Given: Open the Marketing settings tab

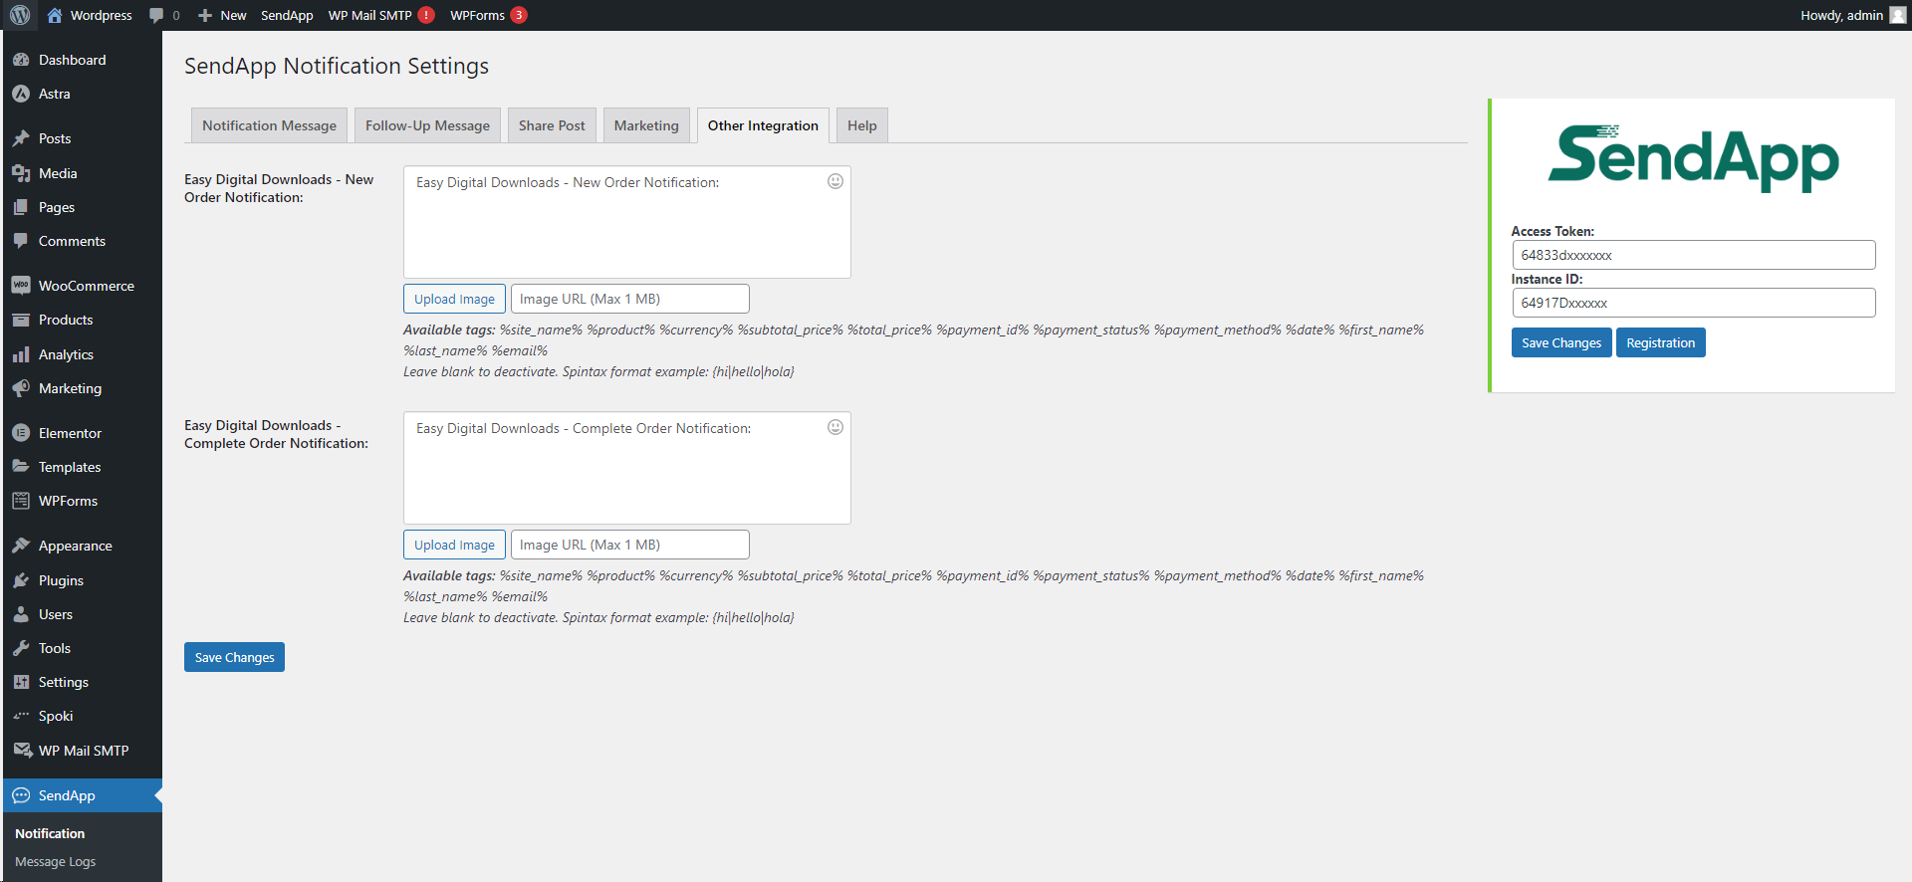Looking at the screenshot, I should click(x=646, y=125).
